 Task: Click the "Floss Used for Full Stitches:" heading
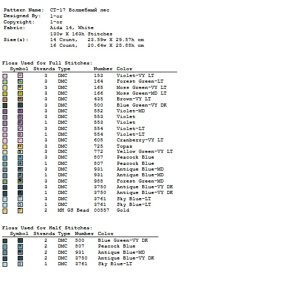(47, 63)
